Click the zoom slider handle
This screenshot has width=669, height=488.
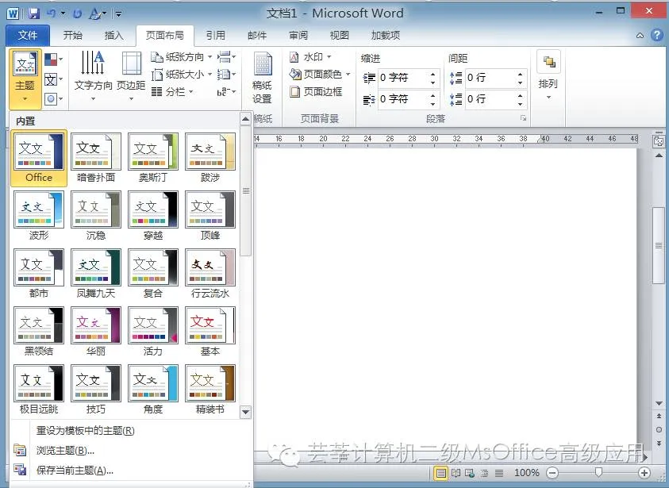[598, 472]
